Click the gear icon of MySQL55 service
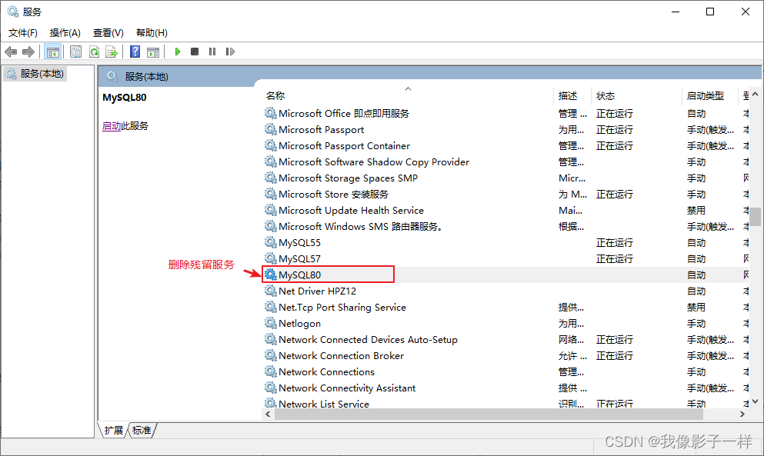Viewport: 764px width, 456px height. pyautogui.click(x=270, y=242)
